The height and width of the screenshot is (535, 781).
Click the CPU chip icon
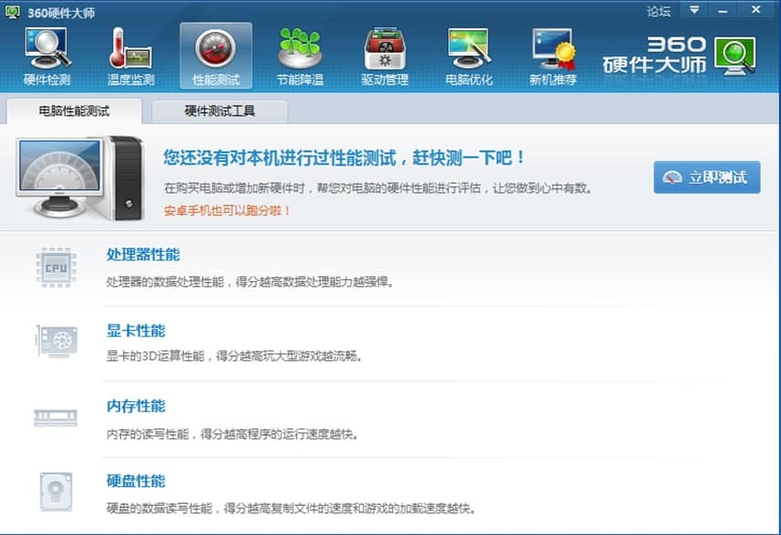pos(57,268)
